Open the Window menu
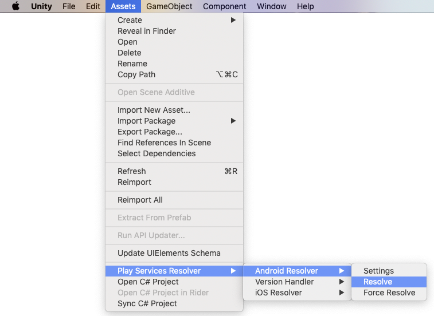The image size is (434, 316). pos(271,6)
